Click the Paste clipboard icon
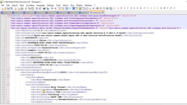This screenshot has width=187, height=105. pyautogui.click(x=32, y=8)
